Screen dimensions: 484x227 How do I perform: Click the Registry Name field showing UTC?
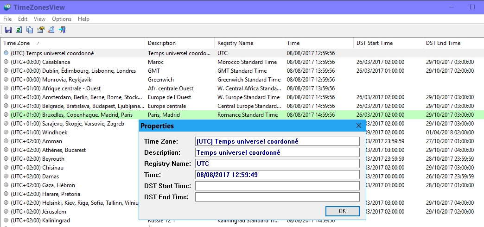coord(277,164)
